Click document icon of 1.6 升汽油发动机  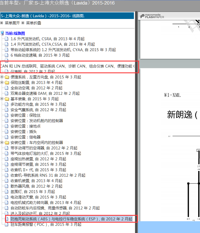(x=7, y=39)
